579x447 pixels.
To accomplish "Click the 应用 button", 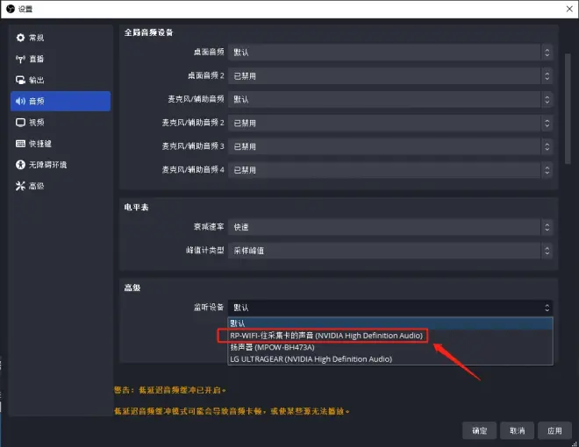I will pos(554,430).
